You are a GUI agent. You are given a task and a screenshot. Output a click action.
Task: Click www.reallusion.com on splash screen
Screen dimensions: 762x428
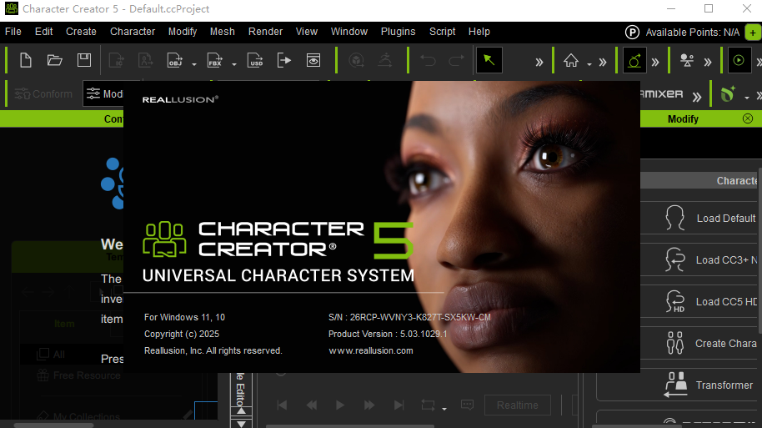coord(371,350)
